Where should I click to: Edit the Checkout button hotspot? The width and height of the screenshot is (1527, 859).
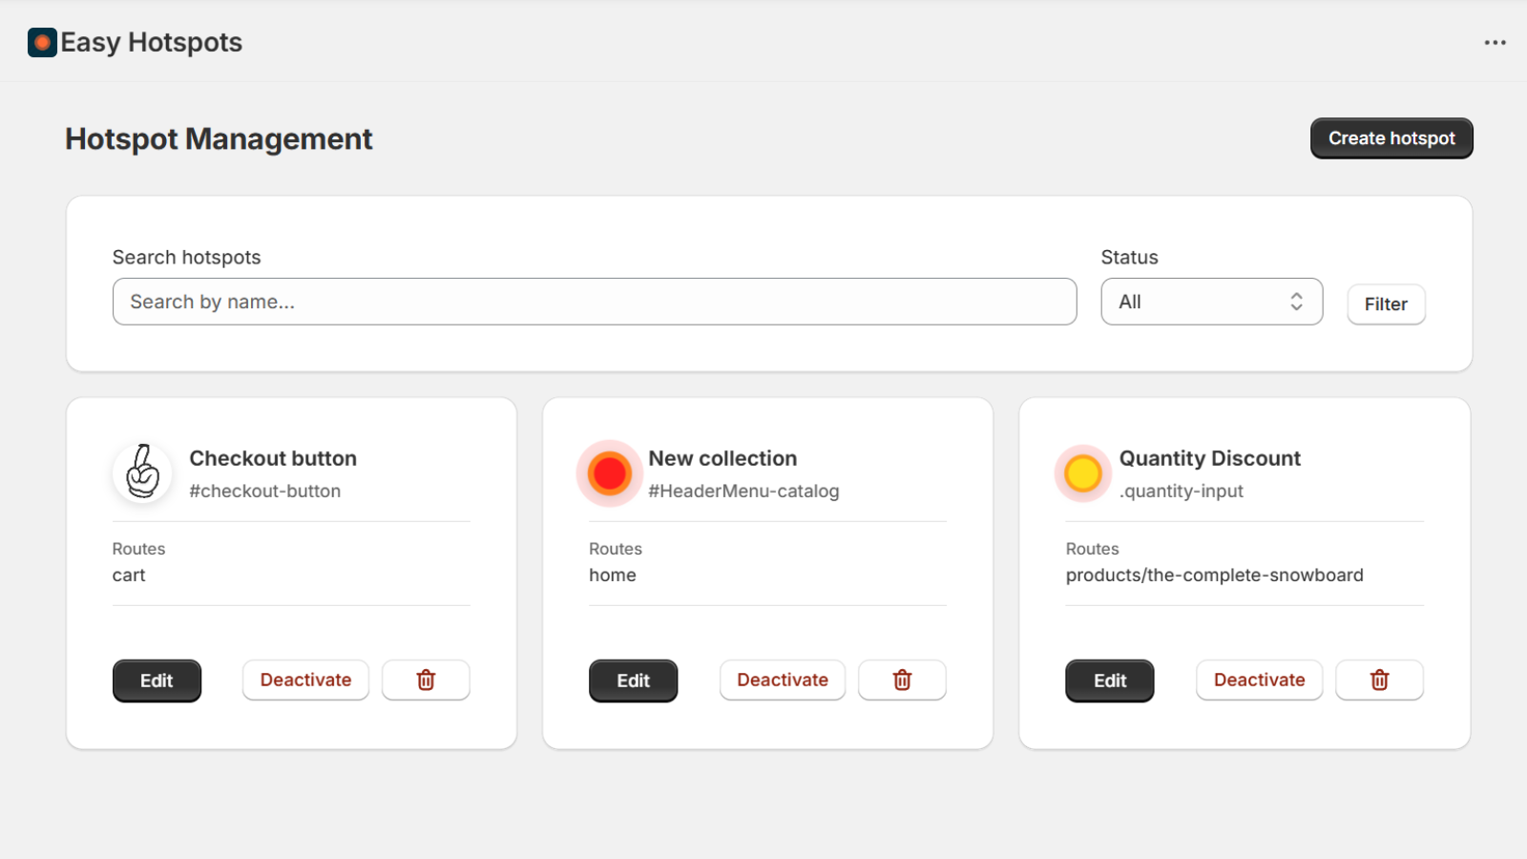tap(157, 681)
